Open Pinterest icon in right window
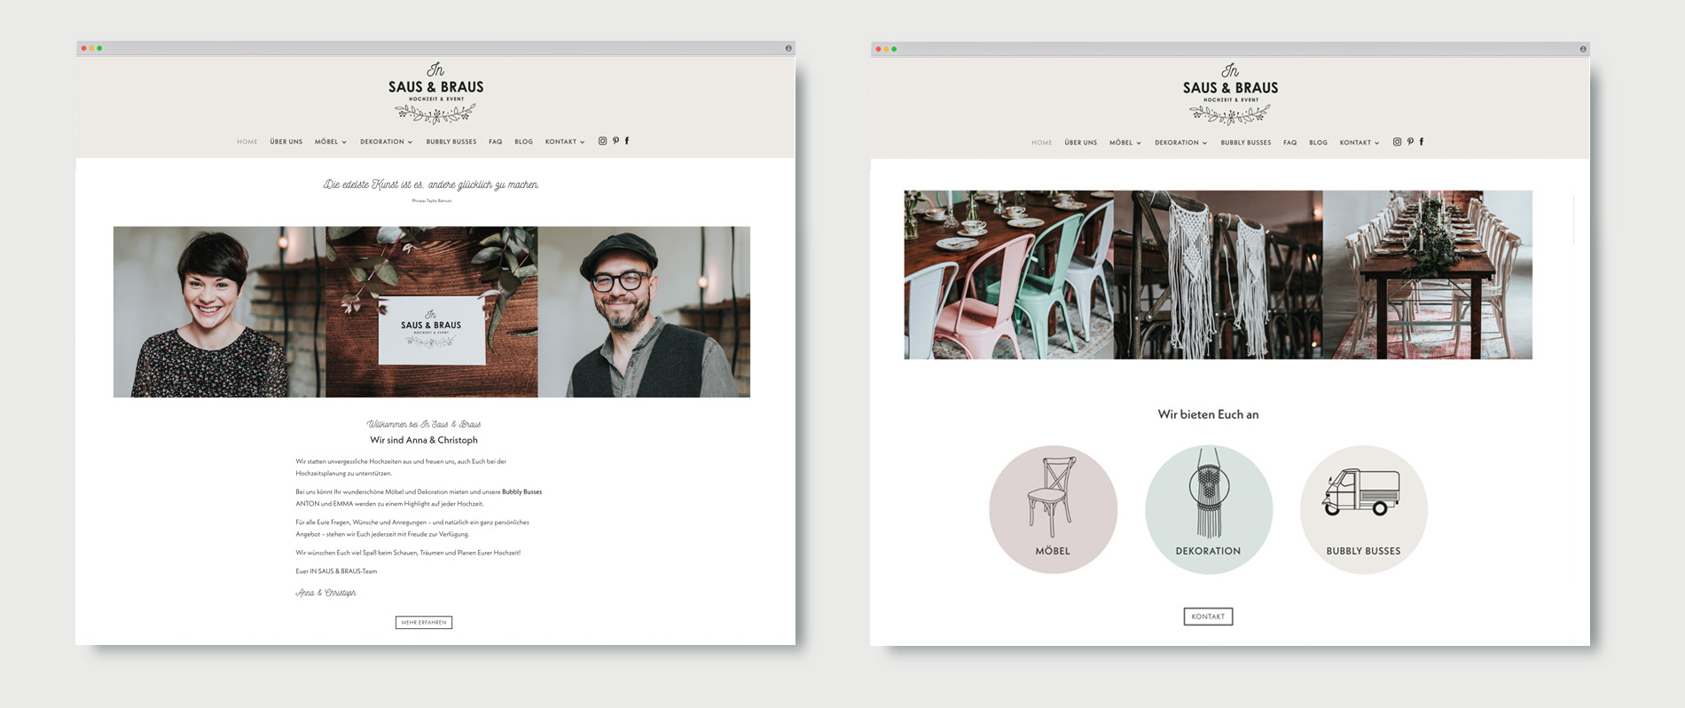Screen dimensions: 1685x708 point(1410,142)
